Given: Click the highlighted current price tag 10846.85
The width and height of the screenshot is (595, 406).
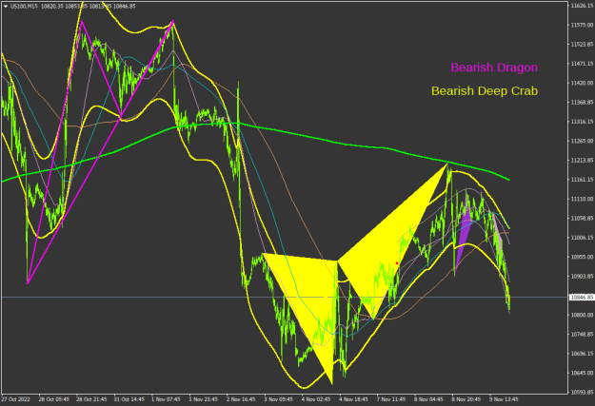Looking at the screenshot, I should [x=582, y=298].
